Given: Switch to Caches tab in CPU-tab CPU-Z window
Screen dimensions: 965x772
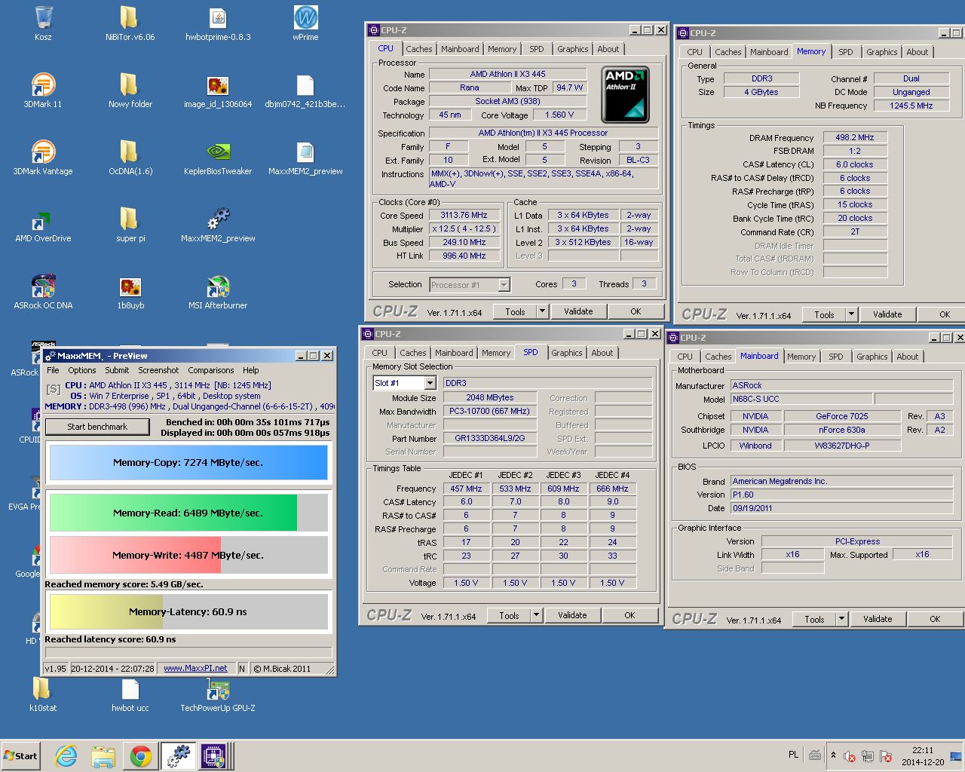Looking at the screenshot, I should tap(419, 49).
